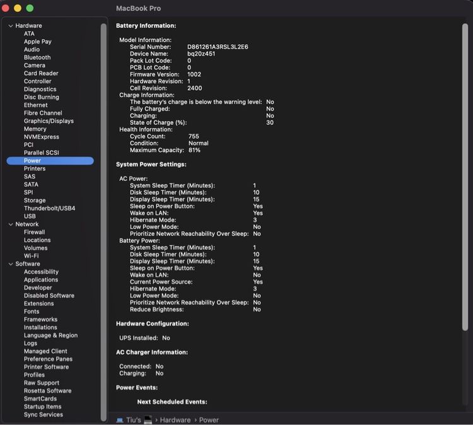Select Printers under Hardware
473x425 pixels.
pos(35,168)
